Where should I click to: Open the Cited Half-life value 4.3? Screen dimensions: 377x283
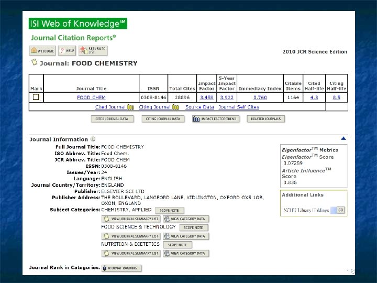(x=314, y=97)
